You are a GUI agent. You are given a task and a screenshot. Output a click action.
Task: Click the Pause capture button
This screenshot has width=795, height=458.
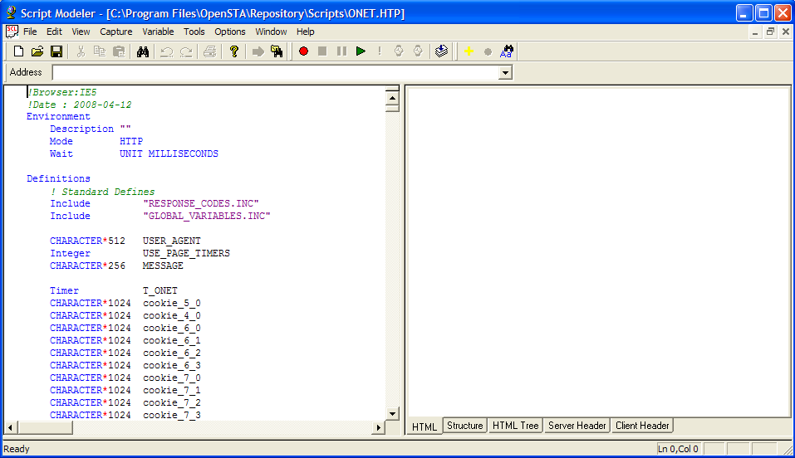click(341, 51)
